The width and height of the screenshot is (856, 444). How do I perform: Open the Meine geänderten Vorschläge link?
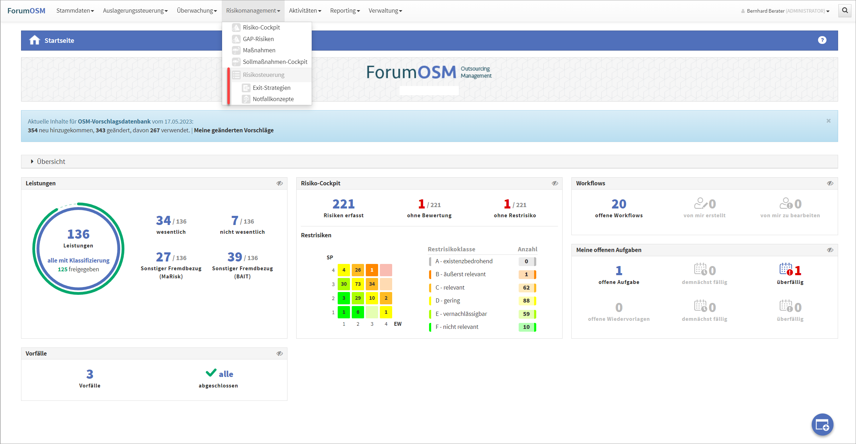(x=234, y=130)
